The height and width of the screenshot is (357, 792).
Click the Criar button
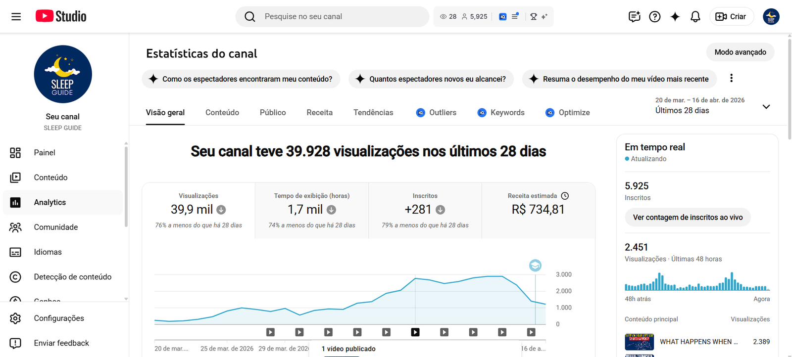pyautogui.click(x=732, y=17)
